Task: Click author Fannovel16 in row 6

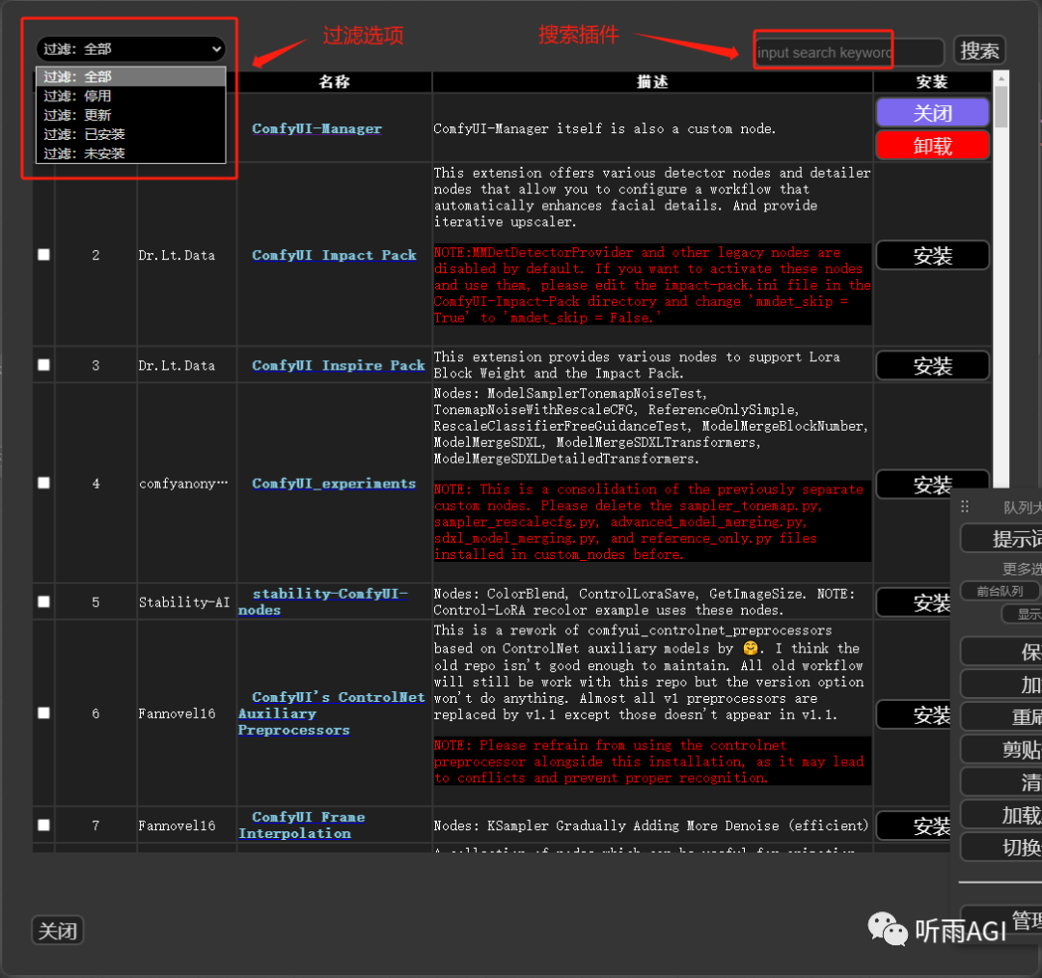Action: tap(177, 713)
